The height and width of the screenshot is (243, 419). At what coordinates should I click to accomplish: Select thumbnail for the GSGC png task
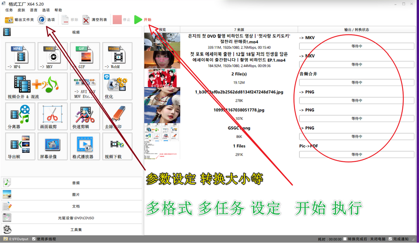(x=162, y=132)
